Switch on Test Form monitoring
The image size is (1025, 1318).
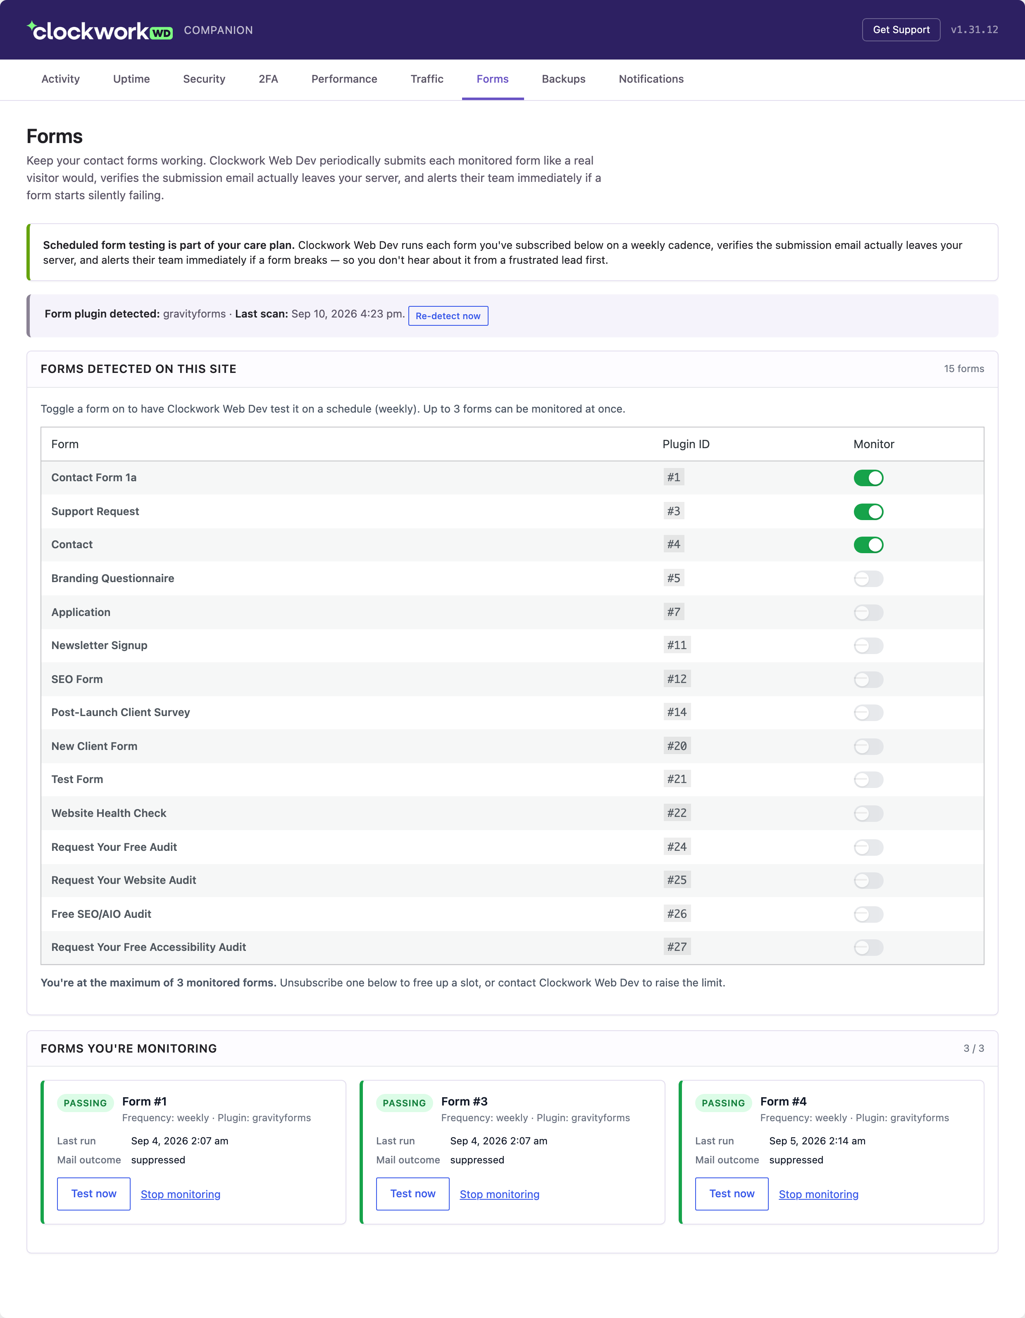pos(868,780)
